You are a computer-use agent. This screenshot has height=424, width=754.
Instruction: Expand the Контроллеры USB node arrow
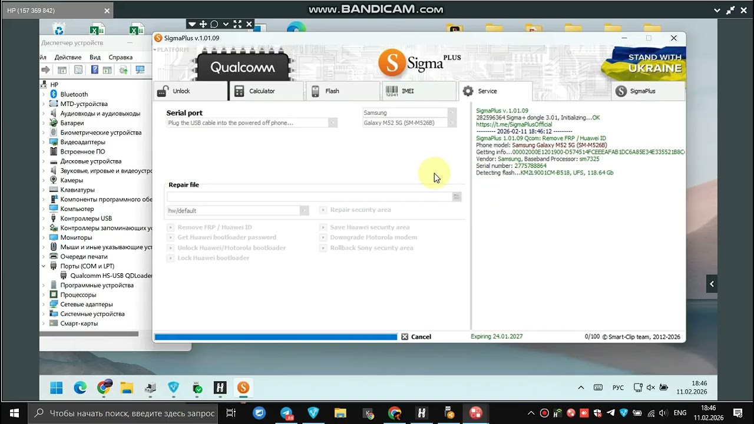click(43, 218)
